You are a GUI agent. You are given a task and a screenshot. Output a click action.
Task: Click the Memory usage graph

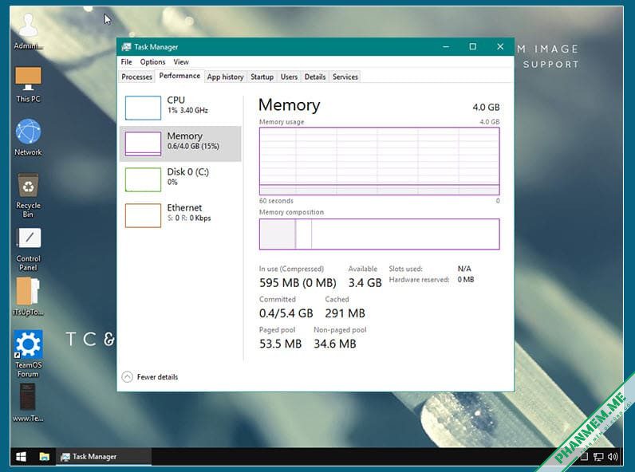tap(380, 161)
